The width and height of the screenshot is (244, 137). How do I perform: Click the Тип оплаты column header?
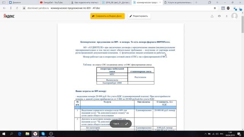tap(144, 103)
